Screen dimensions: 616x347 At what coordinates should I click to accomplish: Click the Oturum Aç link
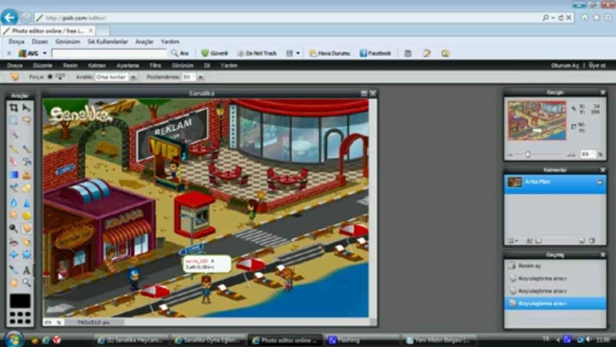click(x=565, y=66)
